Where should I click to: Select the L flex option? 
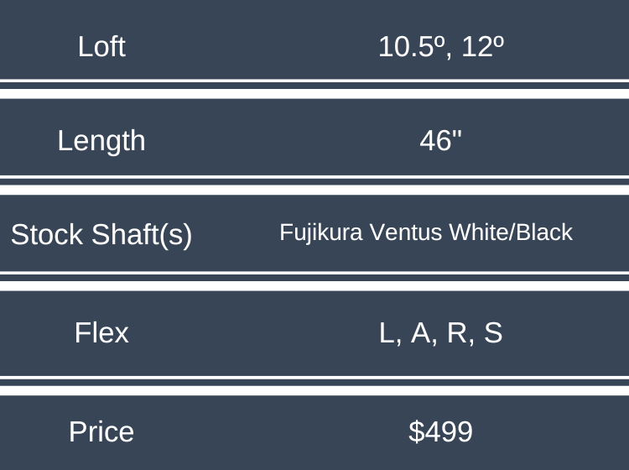point(387,333)
